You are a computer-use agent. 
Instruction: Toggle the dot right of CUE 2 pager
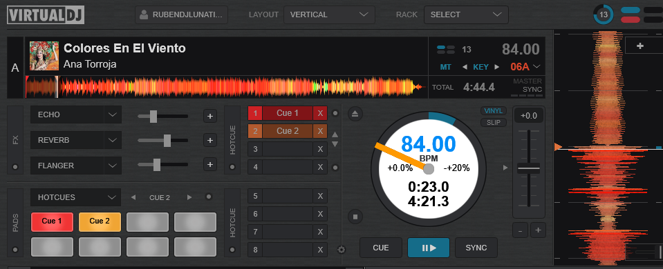click(x=208, y=197)
